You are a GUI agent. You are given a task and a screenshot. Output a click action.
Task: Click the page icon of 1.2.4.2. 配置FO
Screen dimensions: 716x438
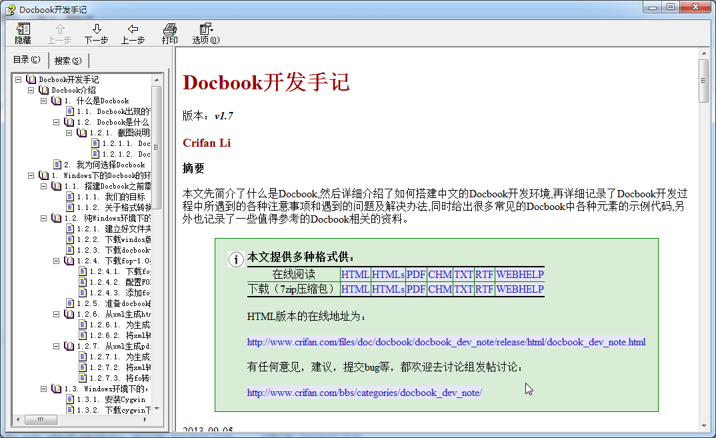click(83, 282)
